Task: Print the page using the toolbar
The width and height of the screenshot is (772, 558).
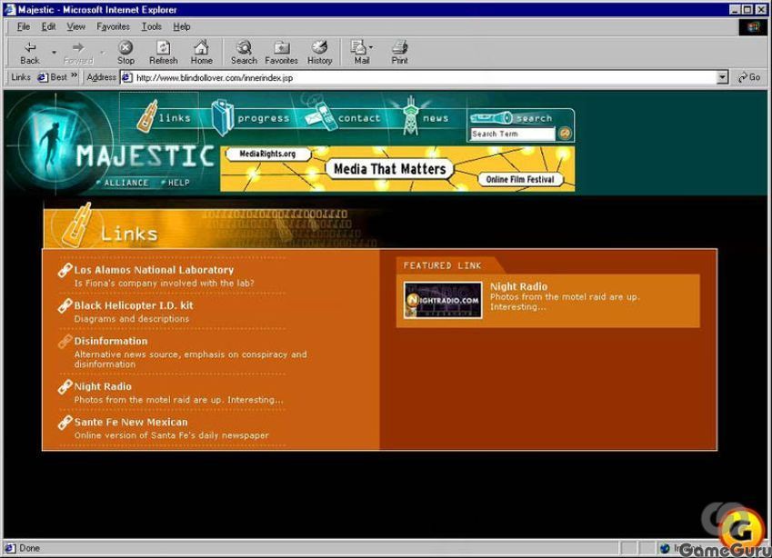Action: point(399,53)
